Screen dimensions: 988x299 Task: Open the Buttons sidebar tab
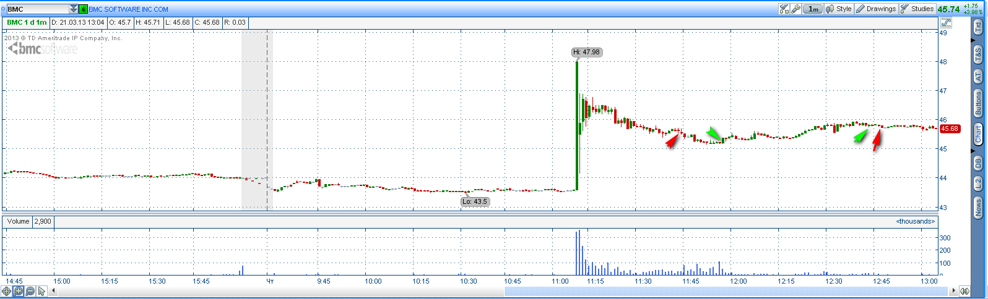point(978,103)
